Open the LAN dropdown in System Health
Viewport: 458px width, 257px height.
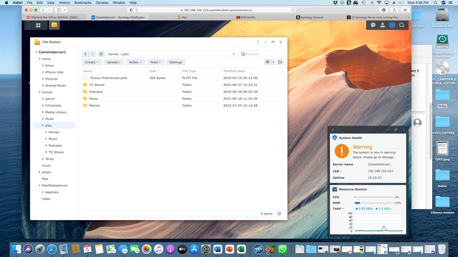tap(337, 171)
